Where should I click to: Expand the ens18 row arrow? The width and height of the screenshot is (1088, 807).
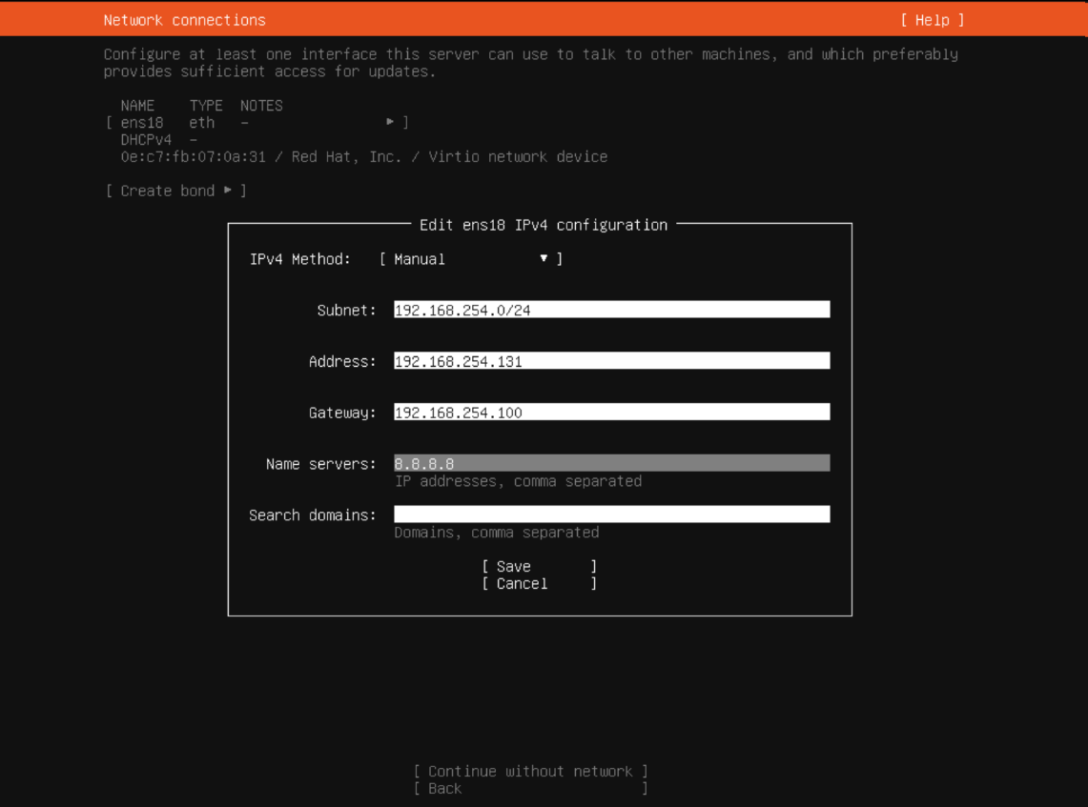(390, 122)
